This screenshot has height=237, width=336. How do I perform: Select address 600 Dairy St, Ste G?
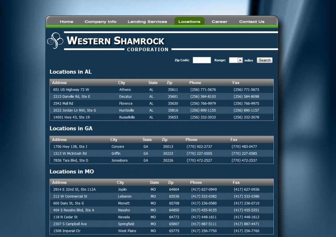pyautogui.click(x=69, y=203)
